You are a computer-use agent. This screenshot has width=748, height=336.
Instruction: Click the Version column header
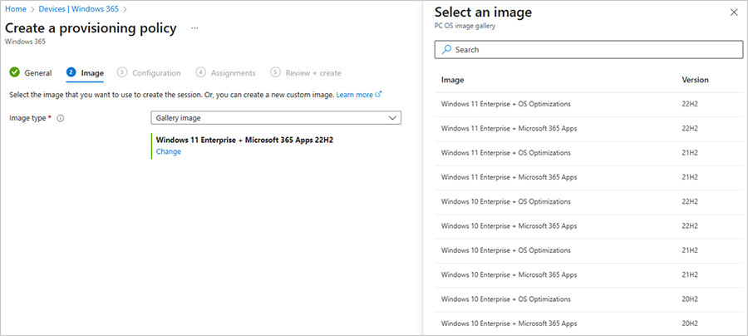coord(695,80)
